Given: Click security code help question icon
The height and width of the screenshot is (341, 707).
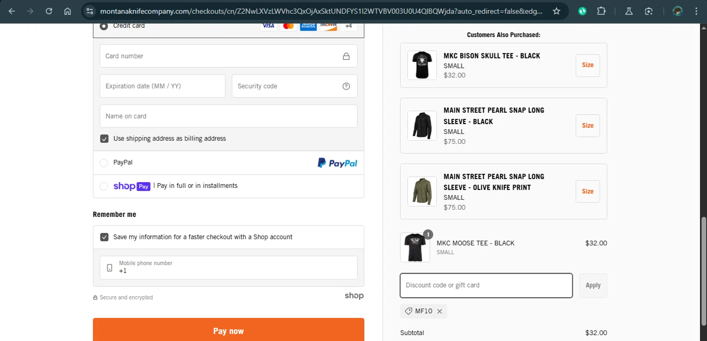Looking at the screenshot, I should 346,86.
